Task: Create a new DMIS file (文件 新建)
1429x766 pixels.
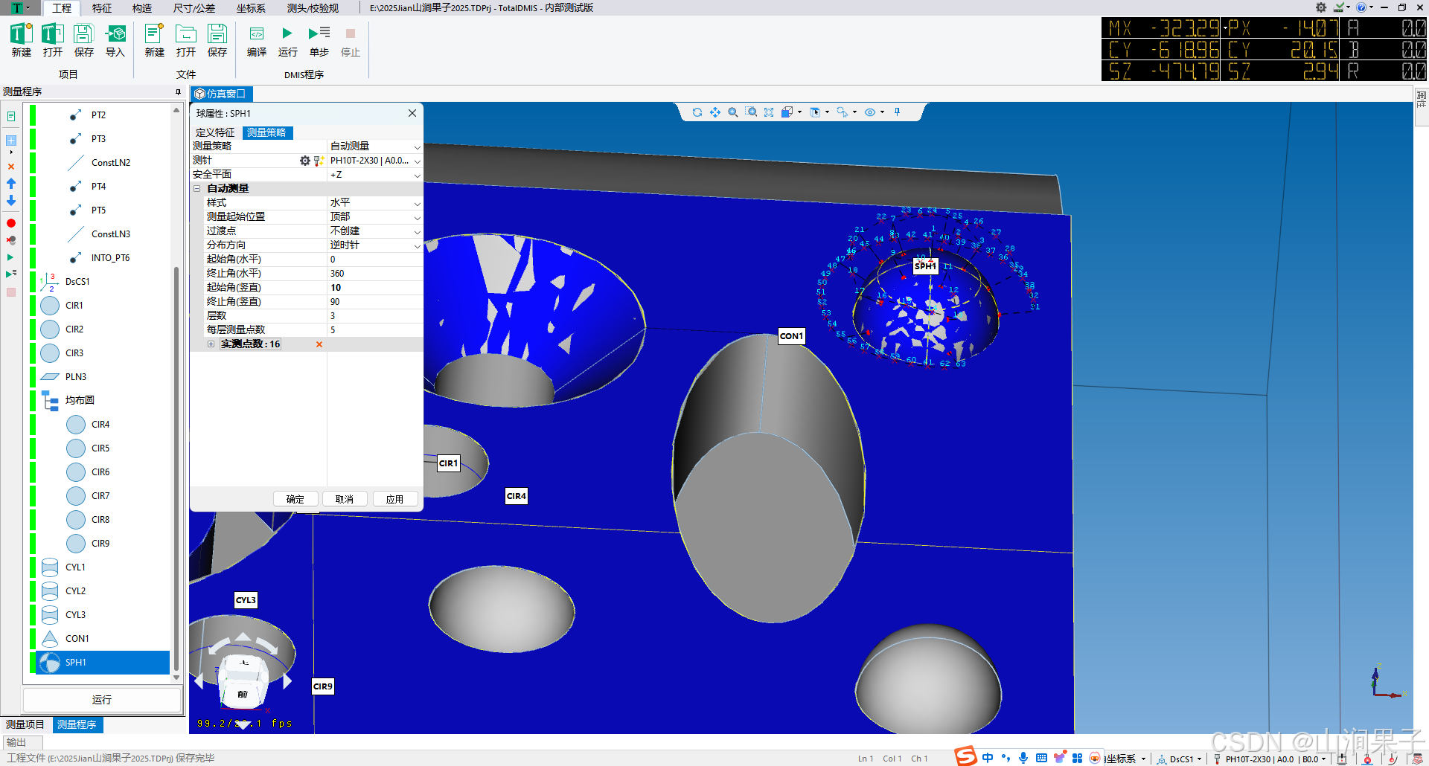Action: pos(154,40)
